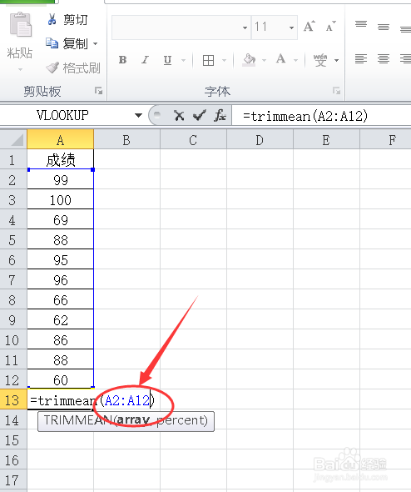Open the fill color dropdown arrow
Screen dimensions: 411x492
[x=265, y=60]
